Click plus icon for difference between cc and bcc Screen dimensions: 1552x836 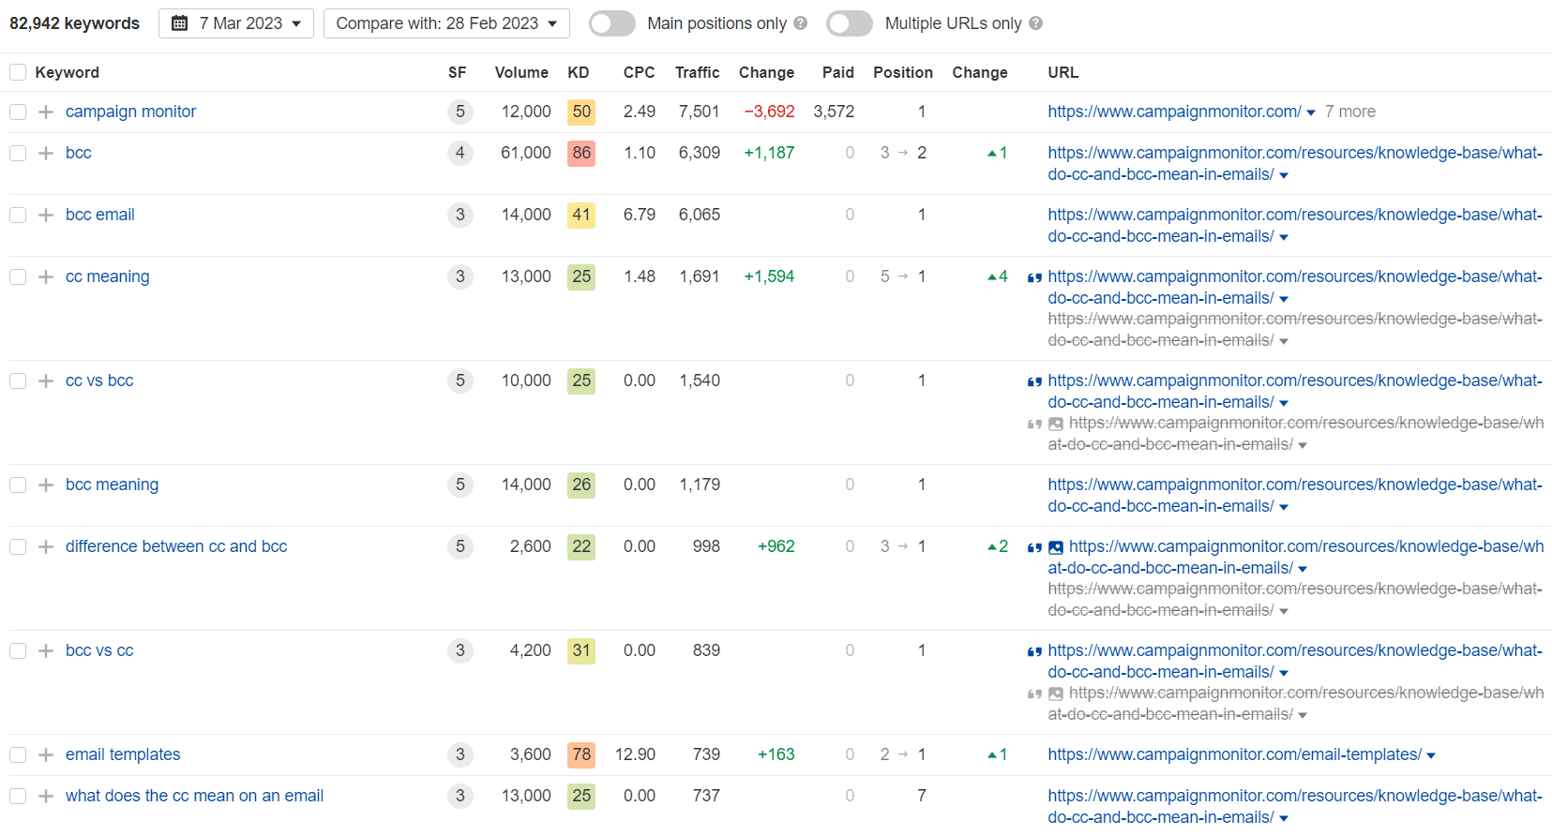[46, 546]
